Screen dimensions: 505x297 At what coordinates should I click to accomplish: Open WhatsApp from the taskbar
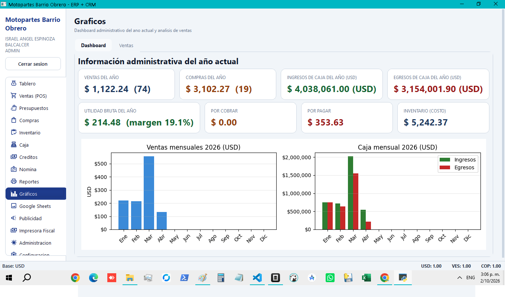point(330,278)
